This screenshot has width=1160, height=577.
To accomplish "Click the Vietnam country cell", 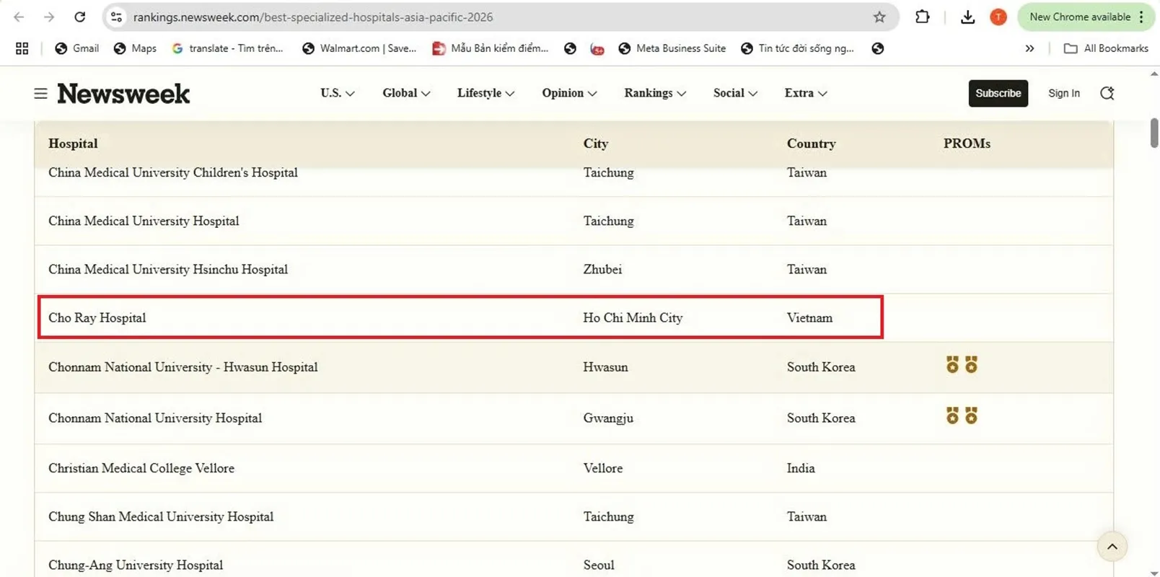I will click(809, 318).
